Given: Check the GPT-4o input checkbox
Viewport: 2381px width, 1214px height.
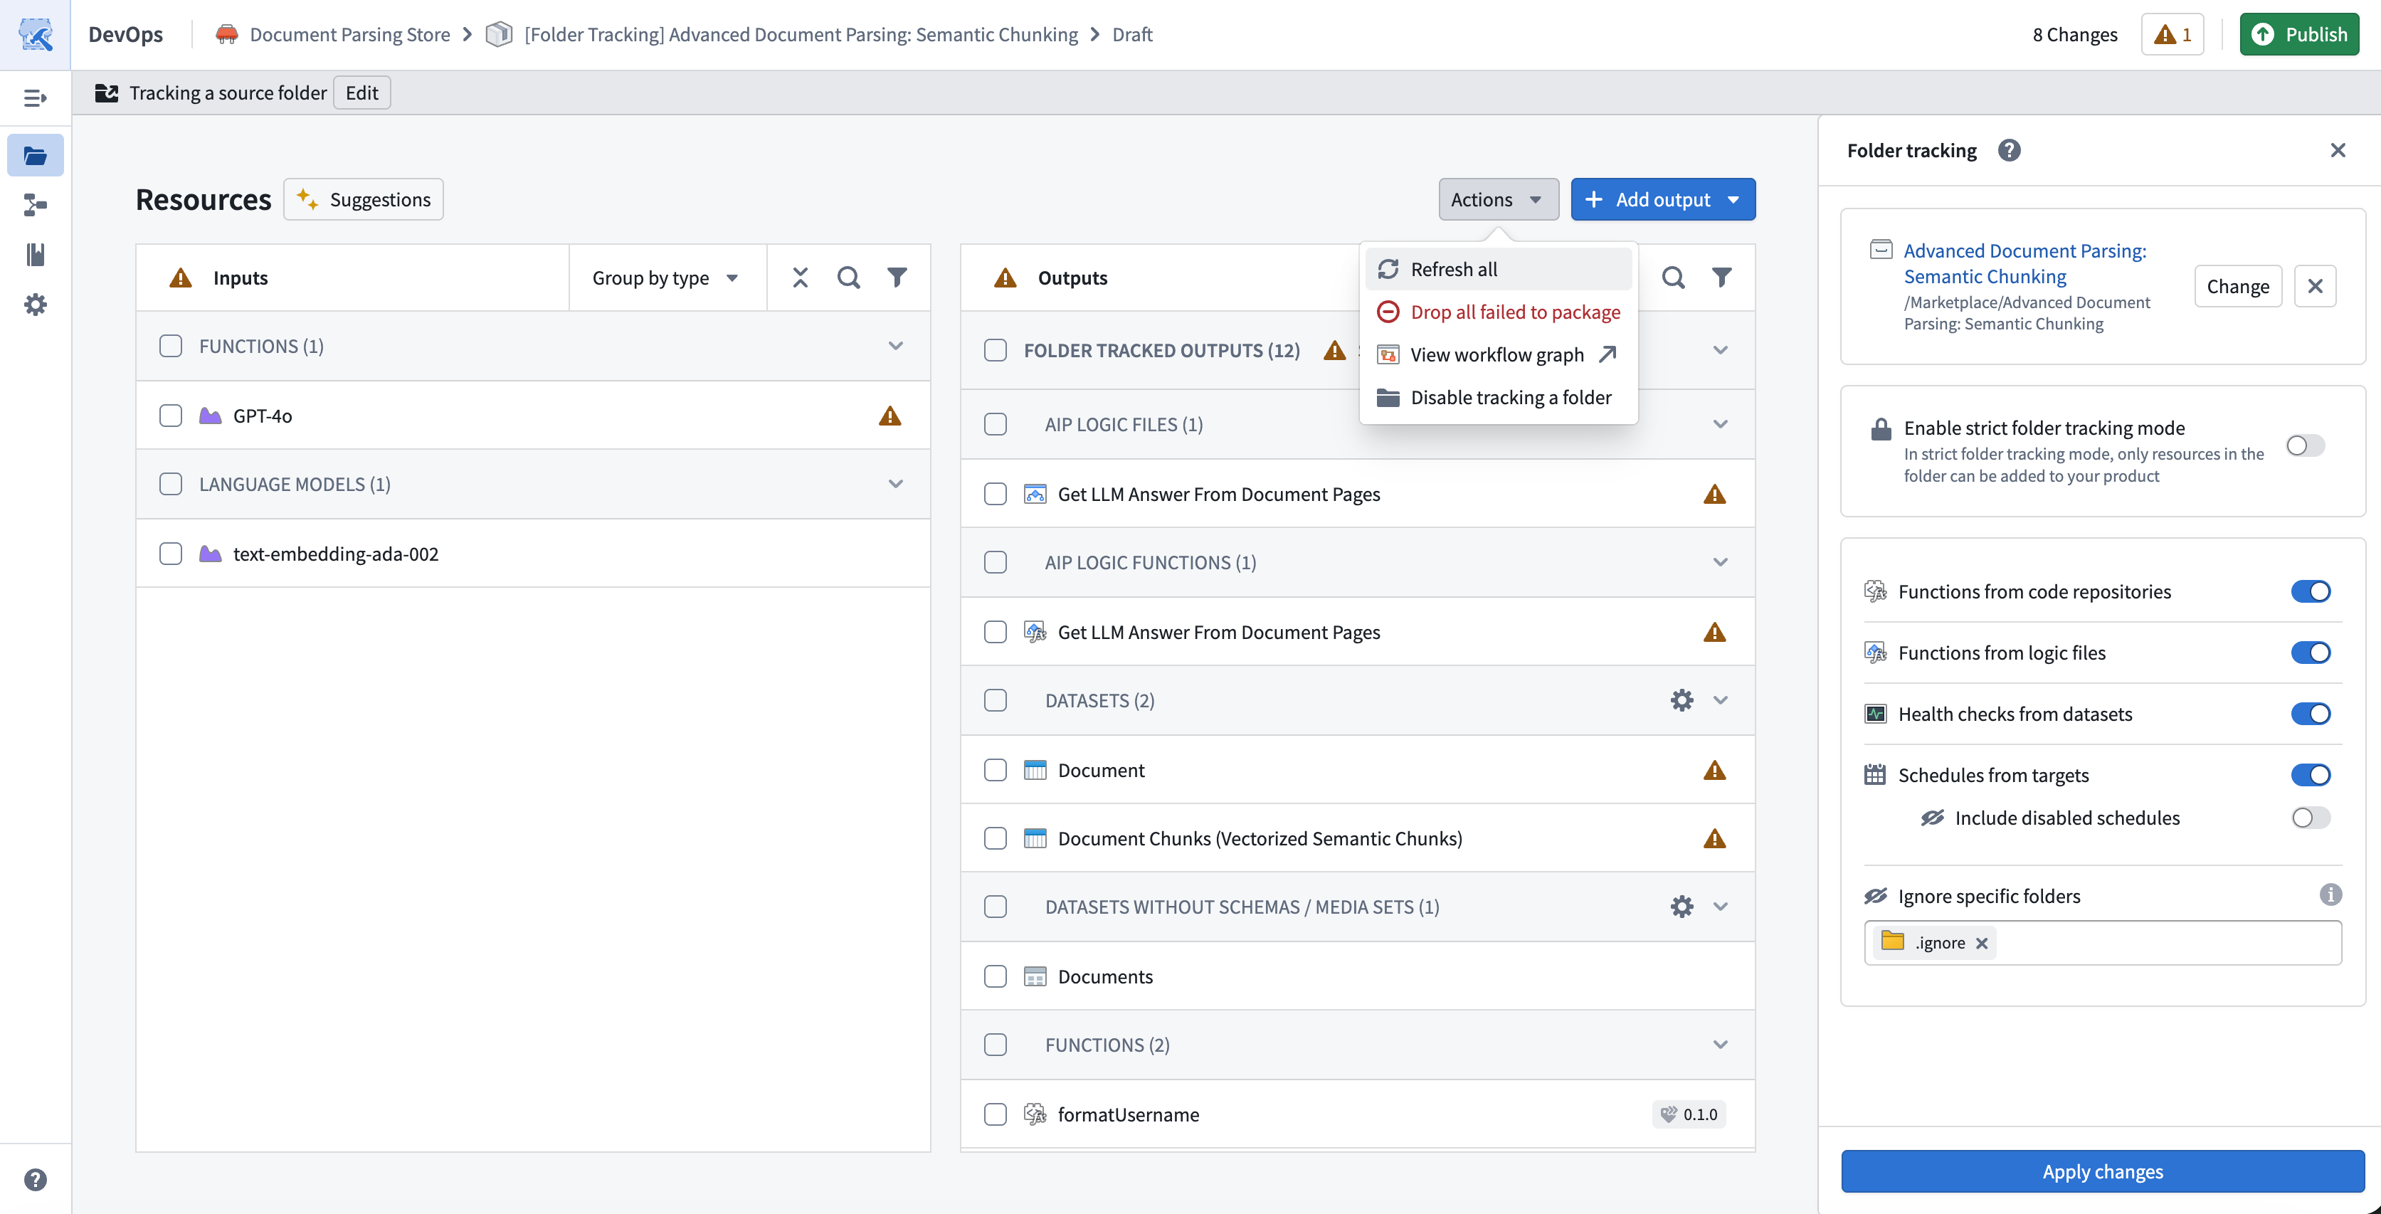Looking at the screenshot, I should 171,416.
